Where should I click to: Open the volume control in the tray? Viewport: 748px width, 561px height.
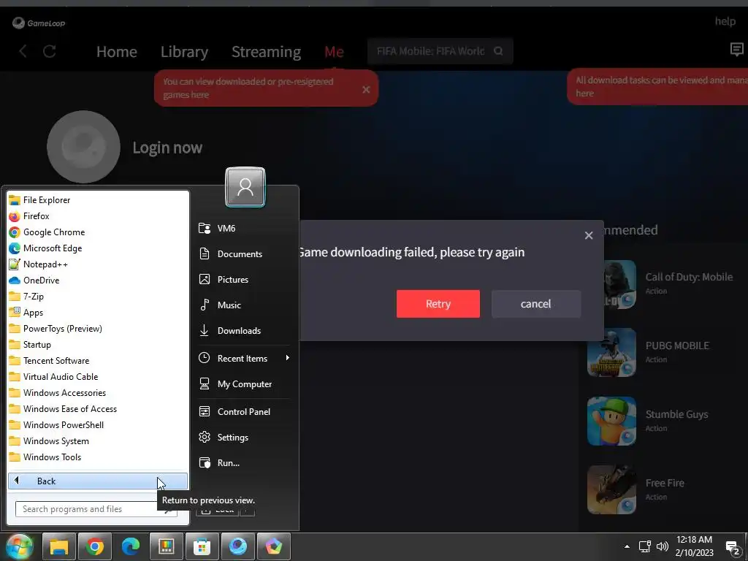coord(662,546)
